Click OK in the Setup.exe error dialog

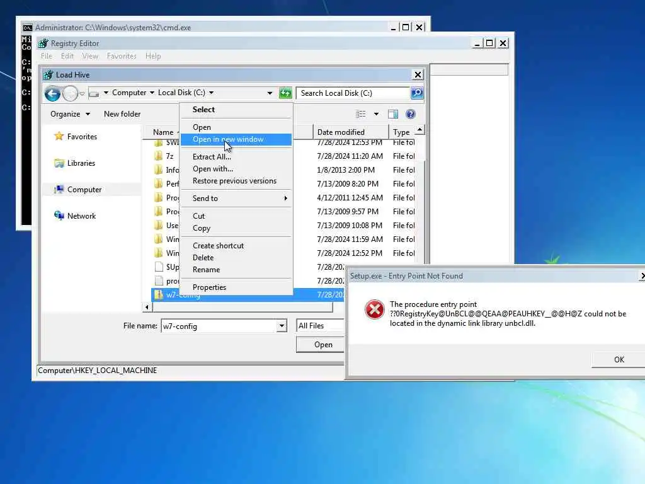tap(619, 359)
